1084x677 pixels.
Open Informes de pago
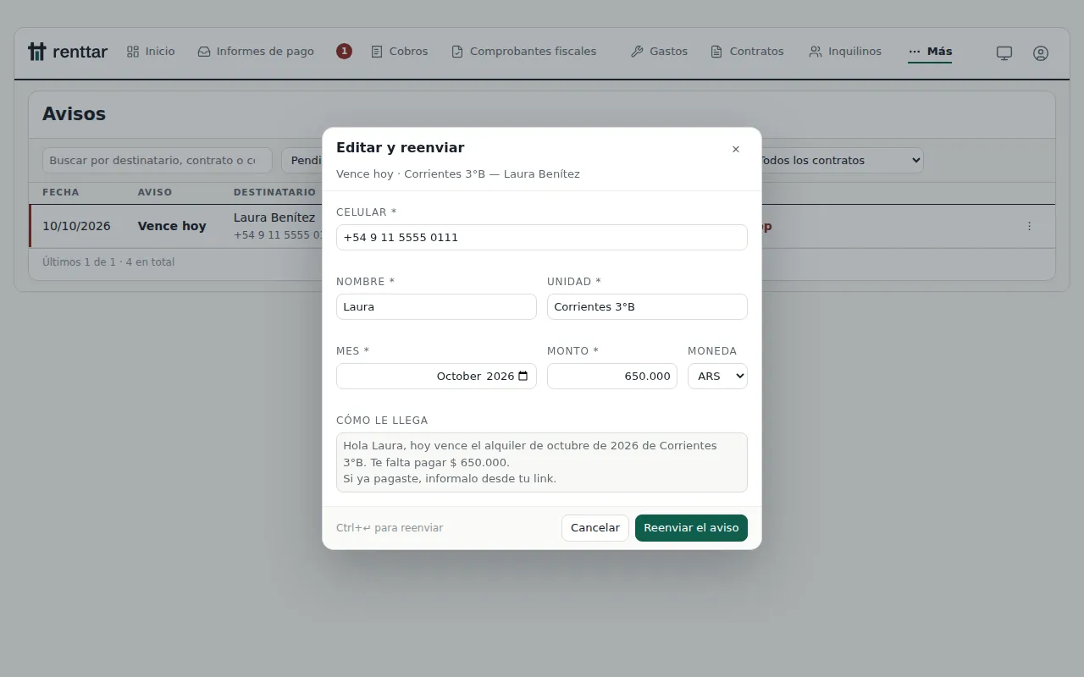click(x=256, y=52)
